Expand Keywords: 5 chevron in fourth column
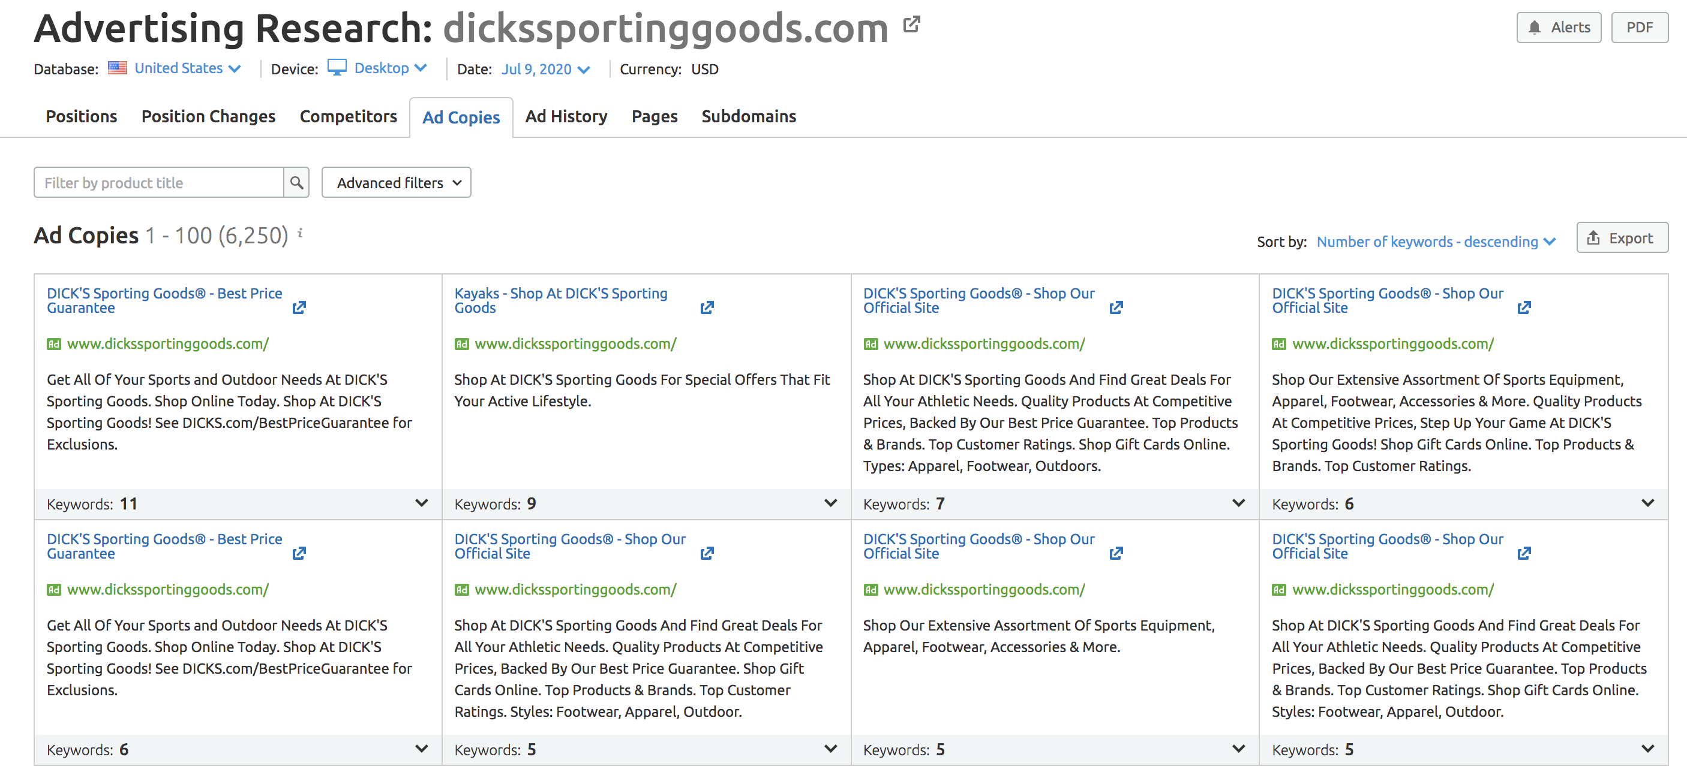 point(1648,749)
